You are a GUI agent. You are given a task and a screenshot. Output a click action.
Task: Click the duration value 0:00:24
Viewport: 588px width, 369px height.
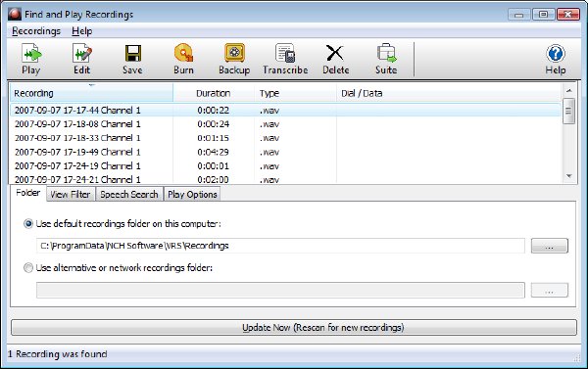[213, 124]
